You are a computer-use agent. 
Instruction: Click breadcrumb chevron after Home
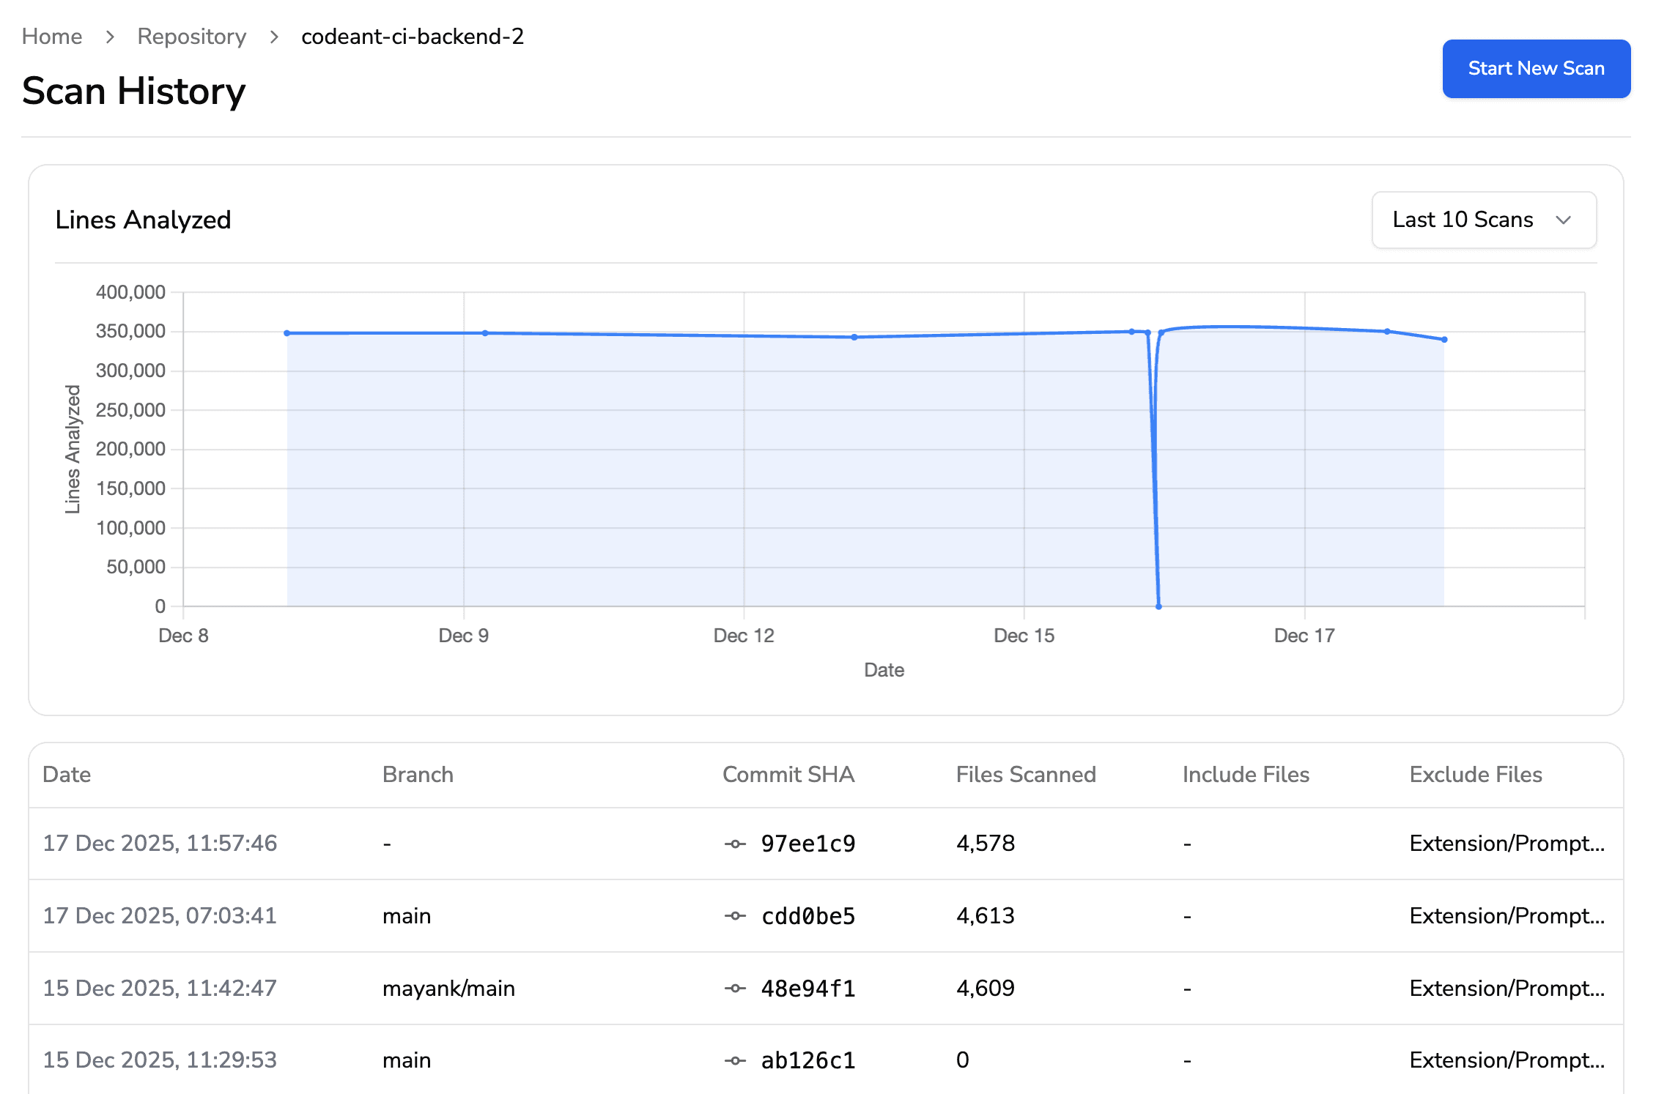pos(110,37)
